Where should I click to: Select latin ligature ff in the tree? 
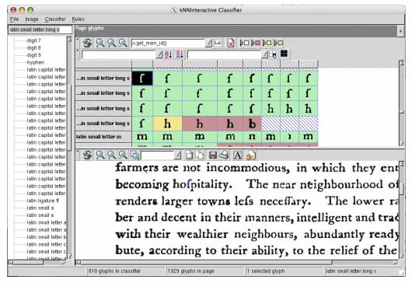[x=43, y=201]
